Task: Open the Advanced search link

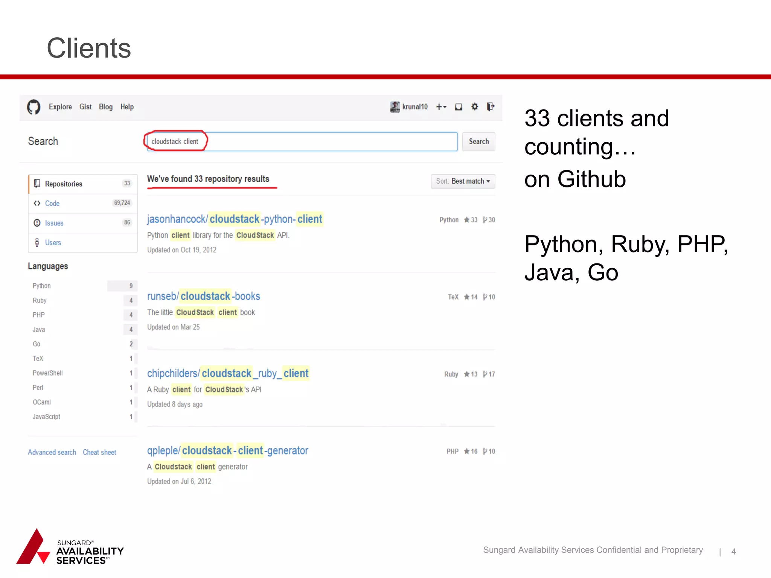Action: pos(52,452)
